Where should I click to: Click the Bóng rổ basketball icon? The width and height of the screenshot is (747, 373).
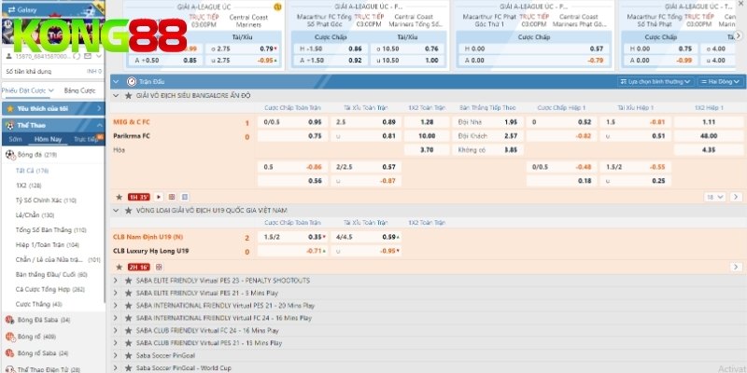[10, 336]
